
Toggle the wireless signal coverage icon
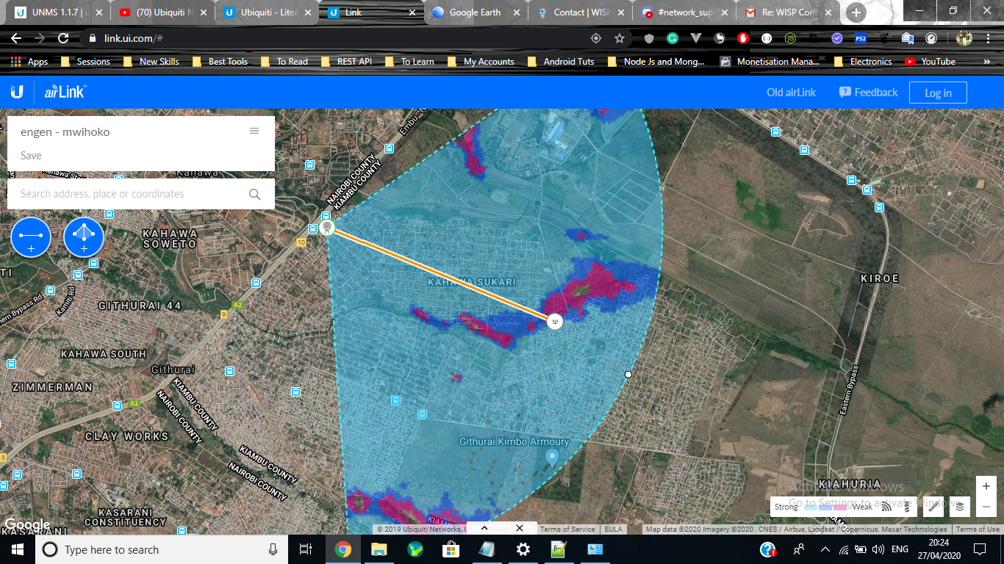click(887, 506)
